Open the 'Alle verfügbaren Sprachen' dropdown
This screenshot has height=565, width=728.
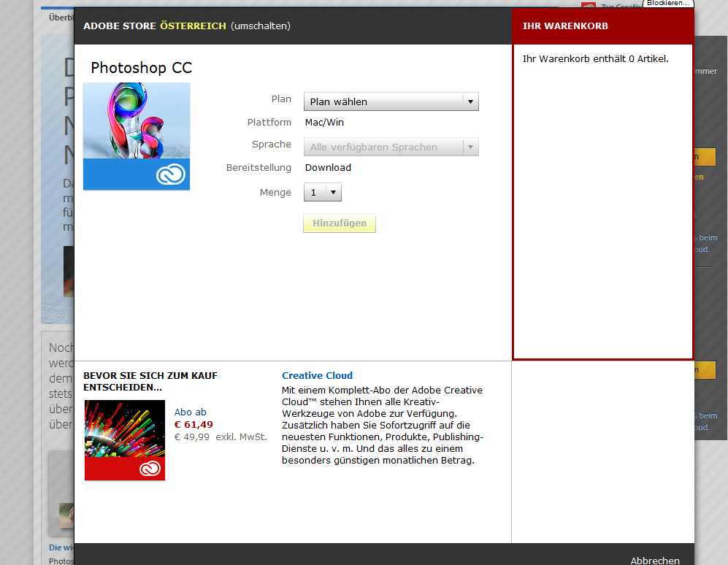pyautogui.click(x=391, y=147)
